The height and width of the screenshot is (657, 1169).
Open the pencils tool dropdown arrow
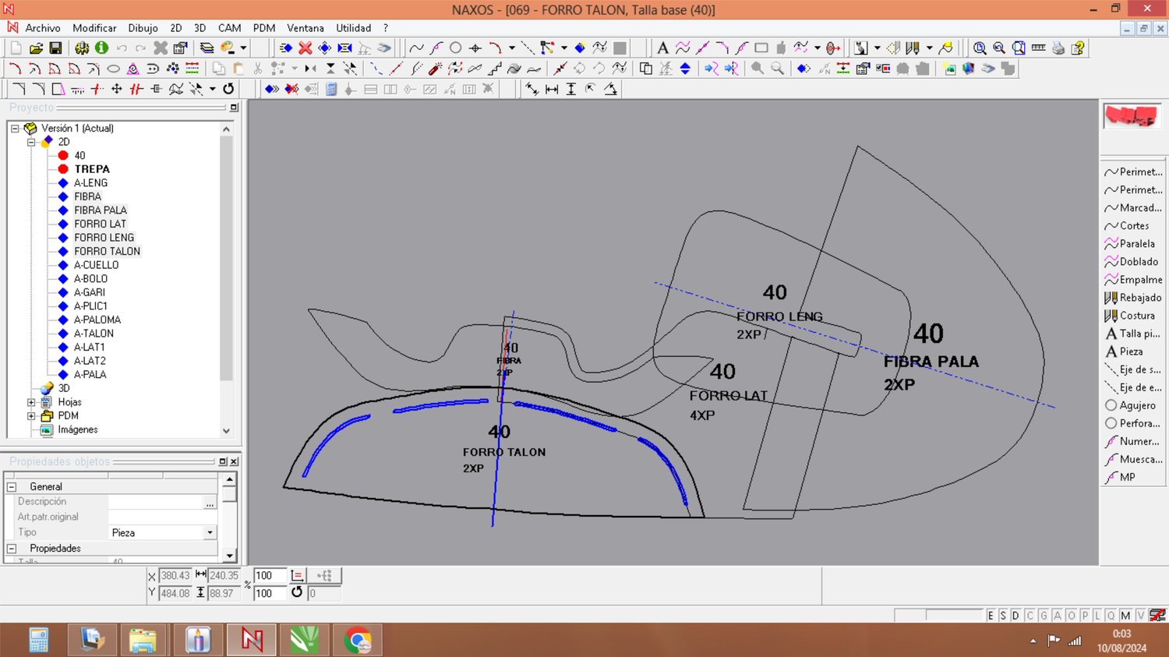(929, 48)
